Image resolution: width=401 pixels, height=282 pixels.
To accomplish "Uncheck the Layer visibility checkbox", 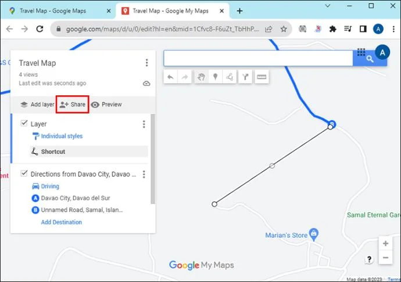I will (x=24, y=123).
